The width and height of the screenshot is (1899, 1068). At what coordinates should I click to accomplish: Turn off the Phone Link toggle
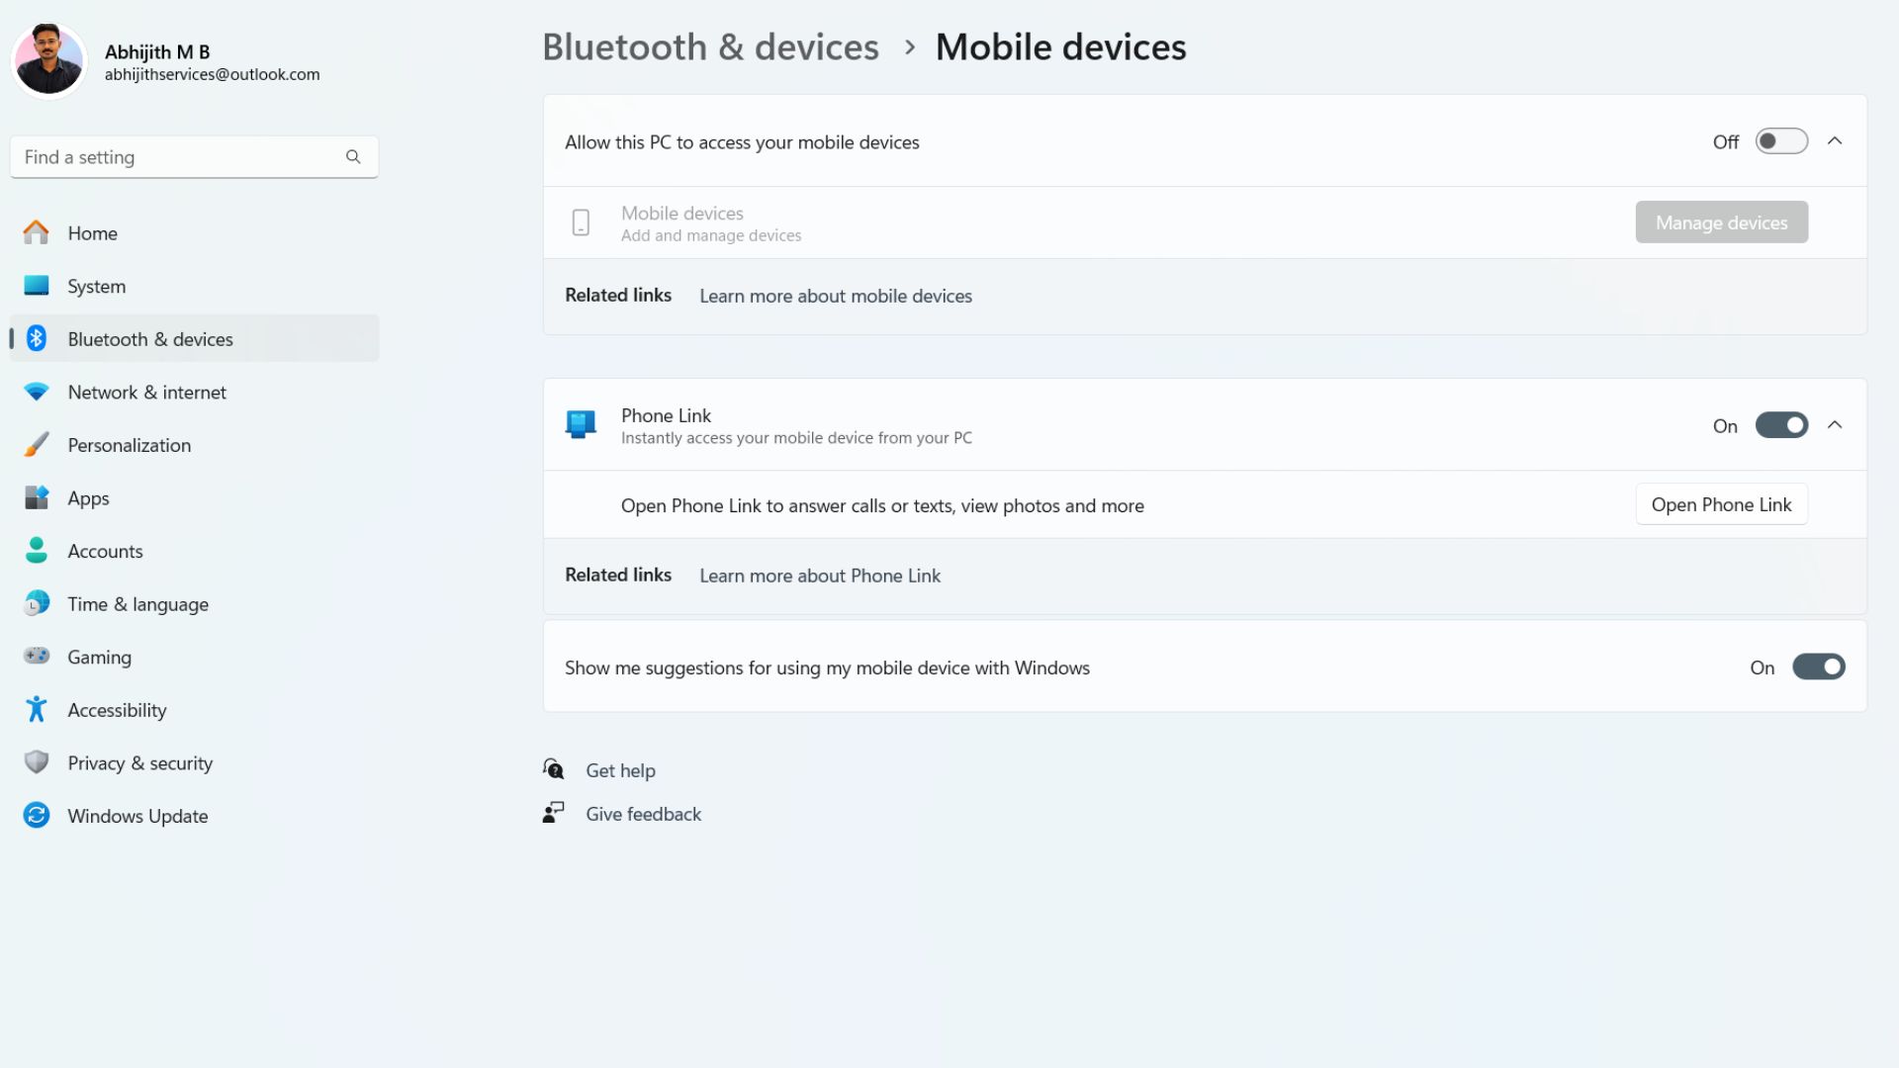tap(1781, 425)
